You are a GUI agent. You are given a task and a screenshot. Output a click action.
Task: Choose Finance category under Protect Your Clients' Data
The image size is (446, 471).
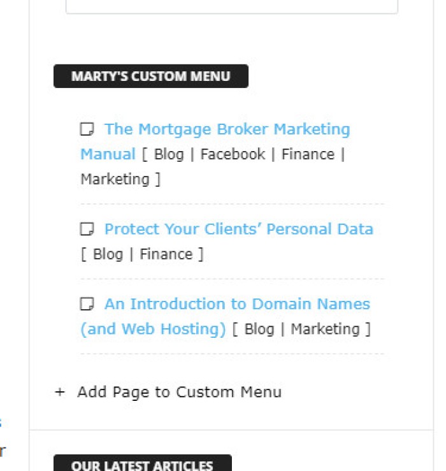click(166, 254)
